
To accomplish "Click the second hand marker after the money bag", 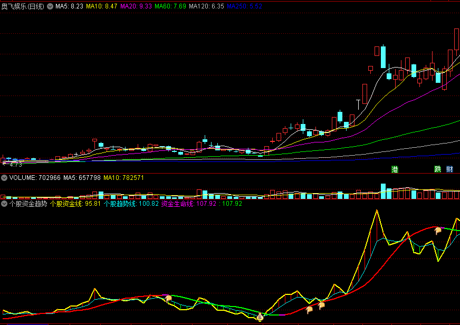I will pyautogui.click(x=321, y=305).
